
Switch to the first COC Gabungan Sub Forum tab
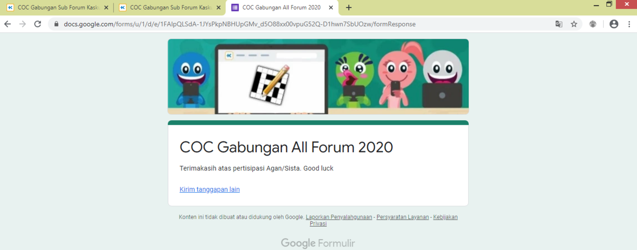[57, 7]
